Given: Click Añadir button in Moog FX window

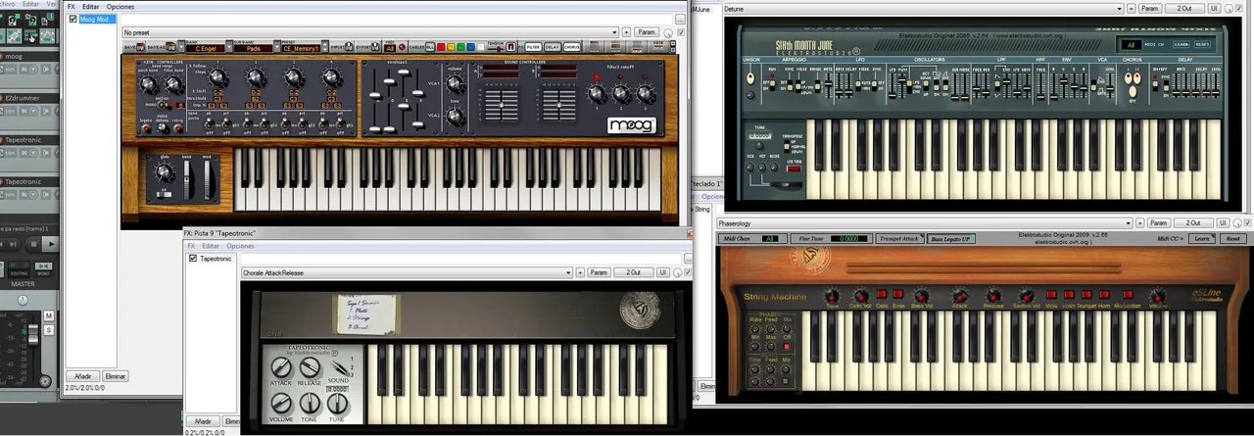Looking at the screenshot, I should point(82,375).
